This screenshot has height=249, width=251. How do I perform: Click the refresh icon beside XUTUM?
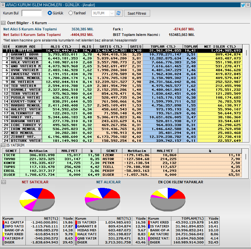click(118, 13)
